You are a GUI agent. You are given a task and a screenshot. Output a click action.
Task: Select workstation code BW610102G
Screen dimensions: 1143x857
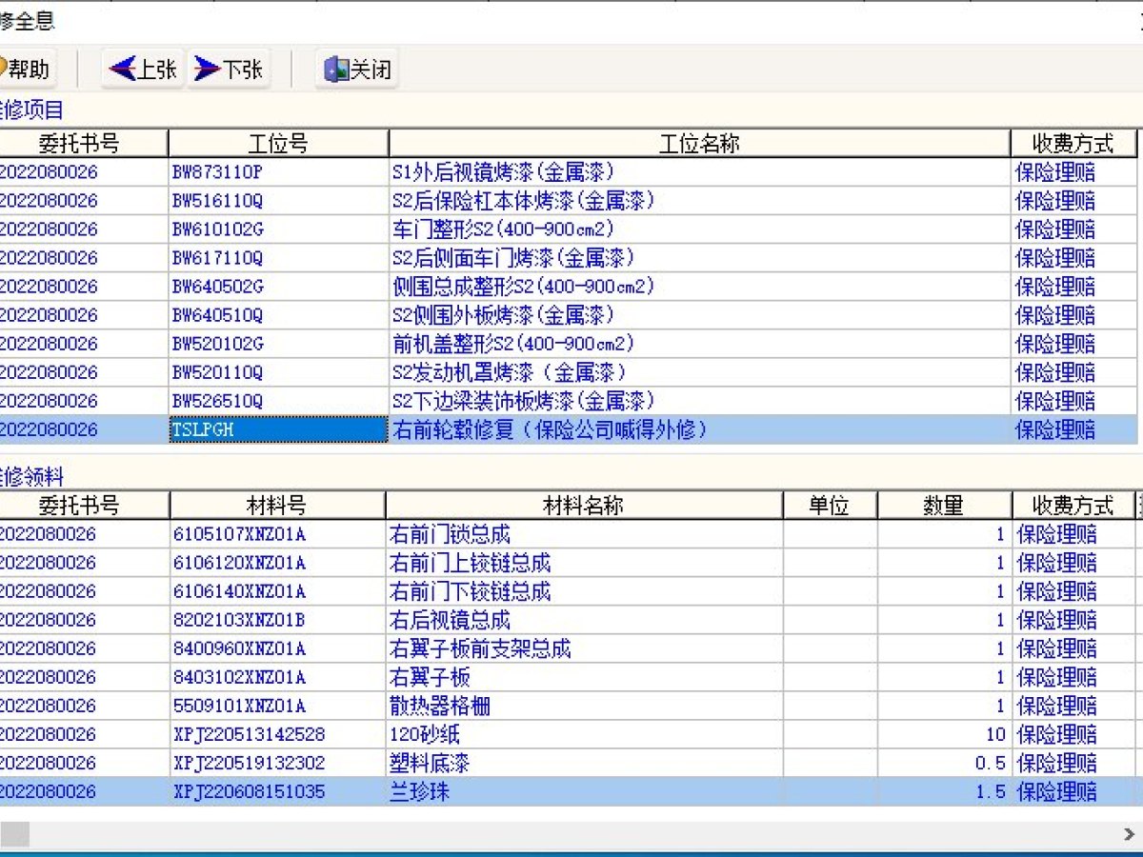tap(217, 229)
